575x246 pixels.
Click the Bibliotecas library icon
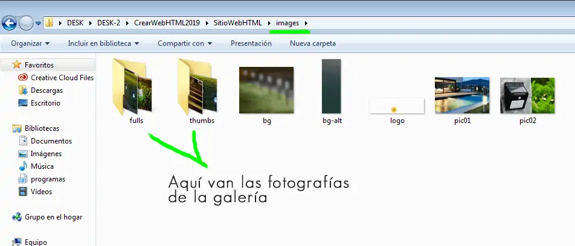coord(17,128)
